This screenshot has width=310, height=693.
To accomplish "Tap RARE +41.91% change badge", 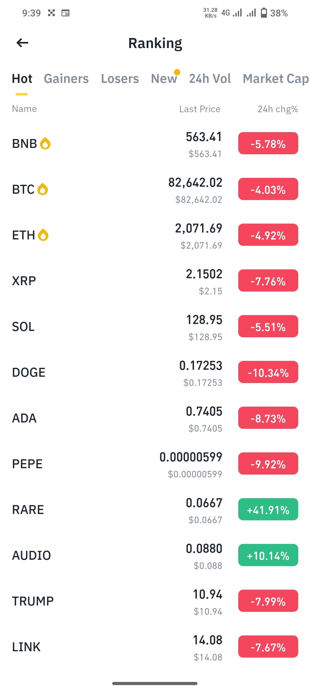I will coord(268,509).
